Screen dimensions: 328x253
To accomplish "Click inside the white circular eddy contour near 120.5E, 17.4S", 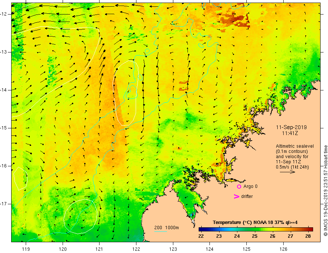I will (x=81, y=216).
